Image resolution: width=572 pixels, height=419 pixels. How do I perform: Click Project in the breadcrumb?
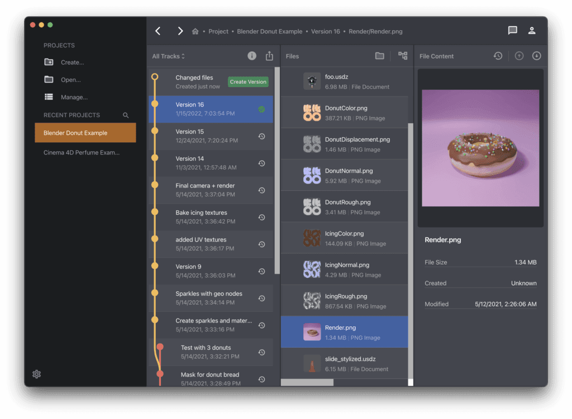pyautogui.click(x=218, y=31)
